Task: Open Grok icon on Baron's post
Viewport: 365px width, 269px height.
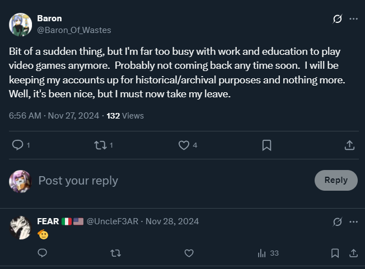Action: pyautogui.click(x=337, y=19)
